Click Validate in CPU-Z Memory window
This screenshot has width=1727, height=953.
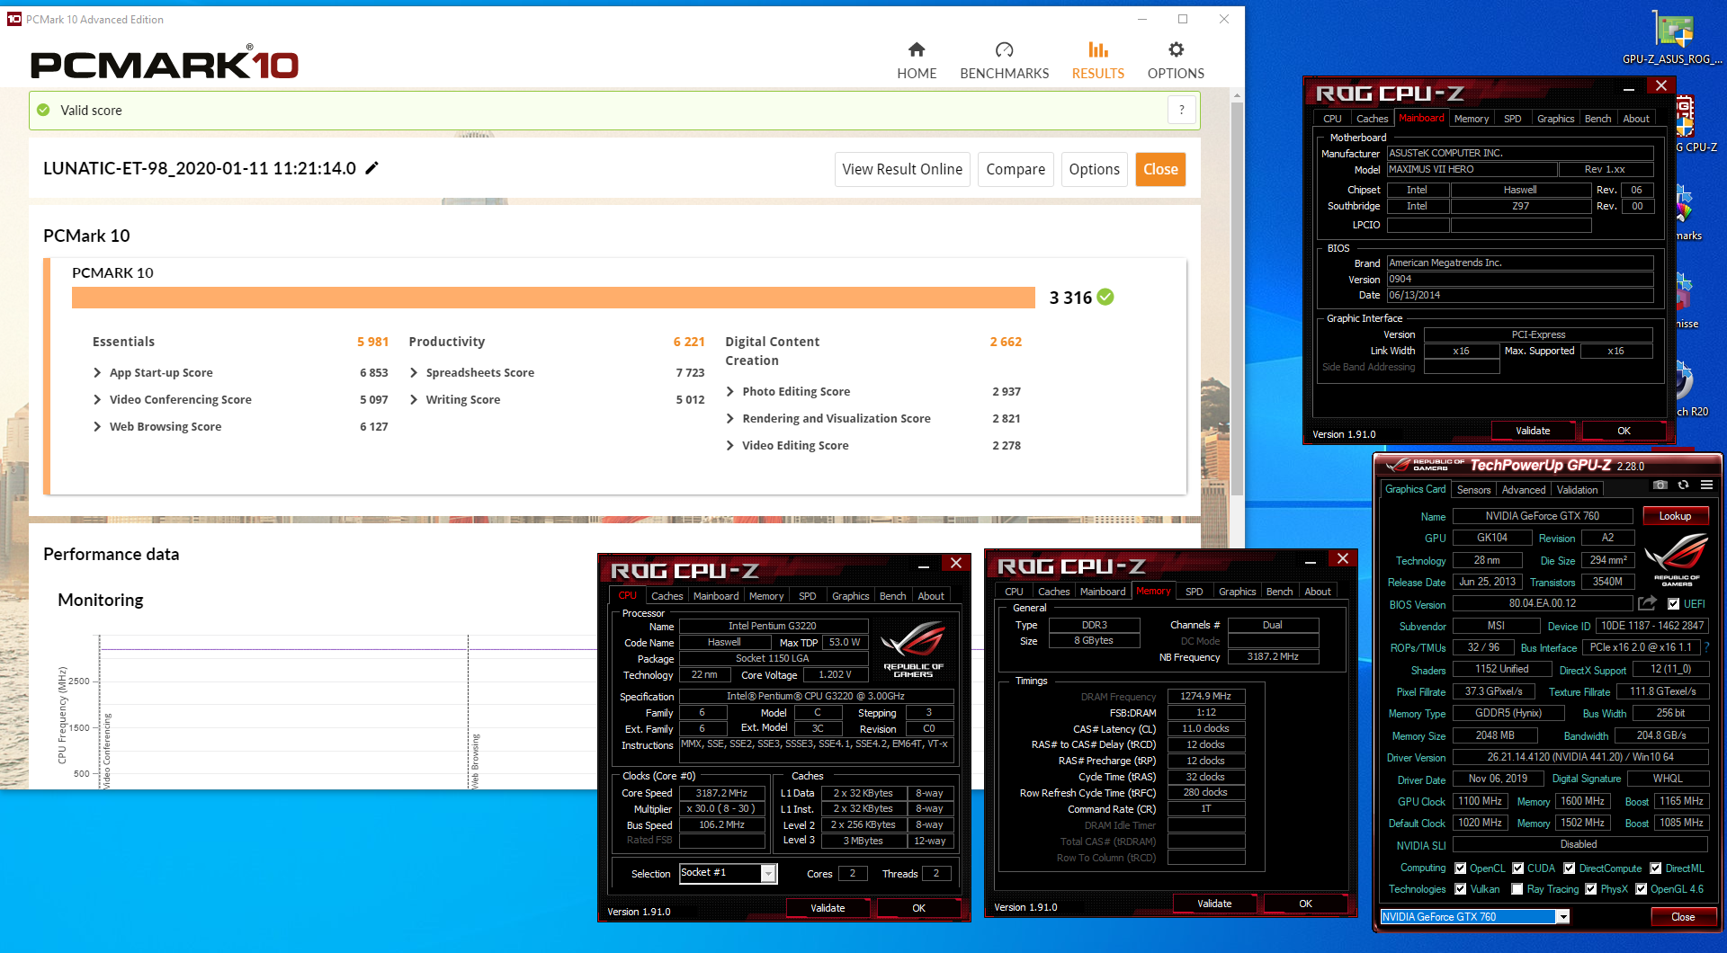pos(1214,904)
